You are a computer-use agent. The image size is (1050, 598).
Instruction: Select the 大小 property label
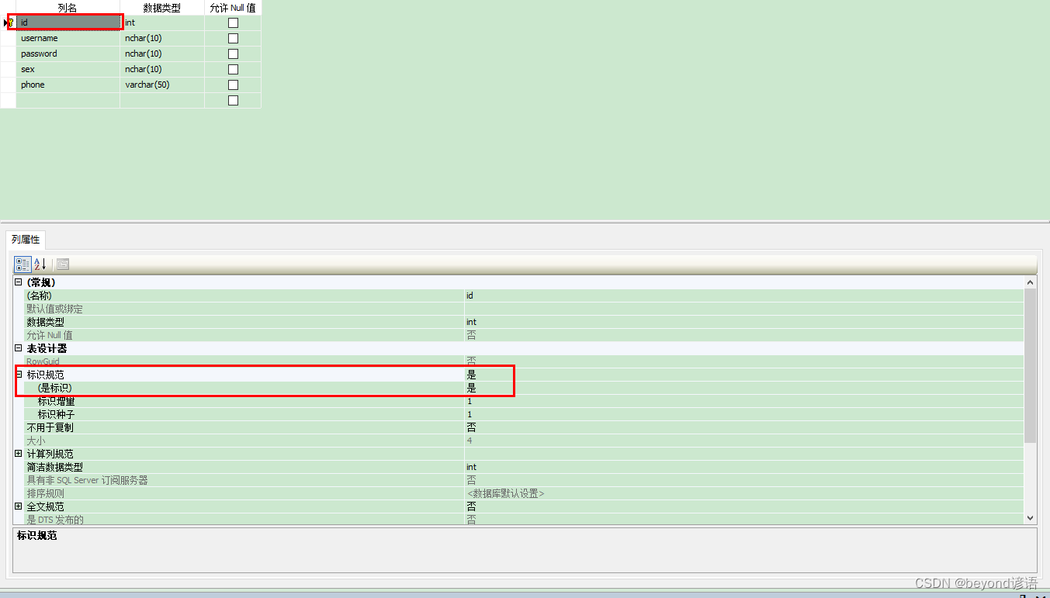pos(36,441)
